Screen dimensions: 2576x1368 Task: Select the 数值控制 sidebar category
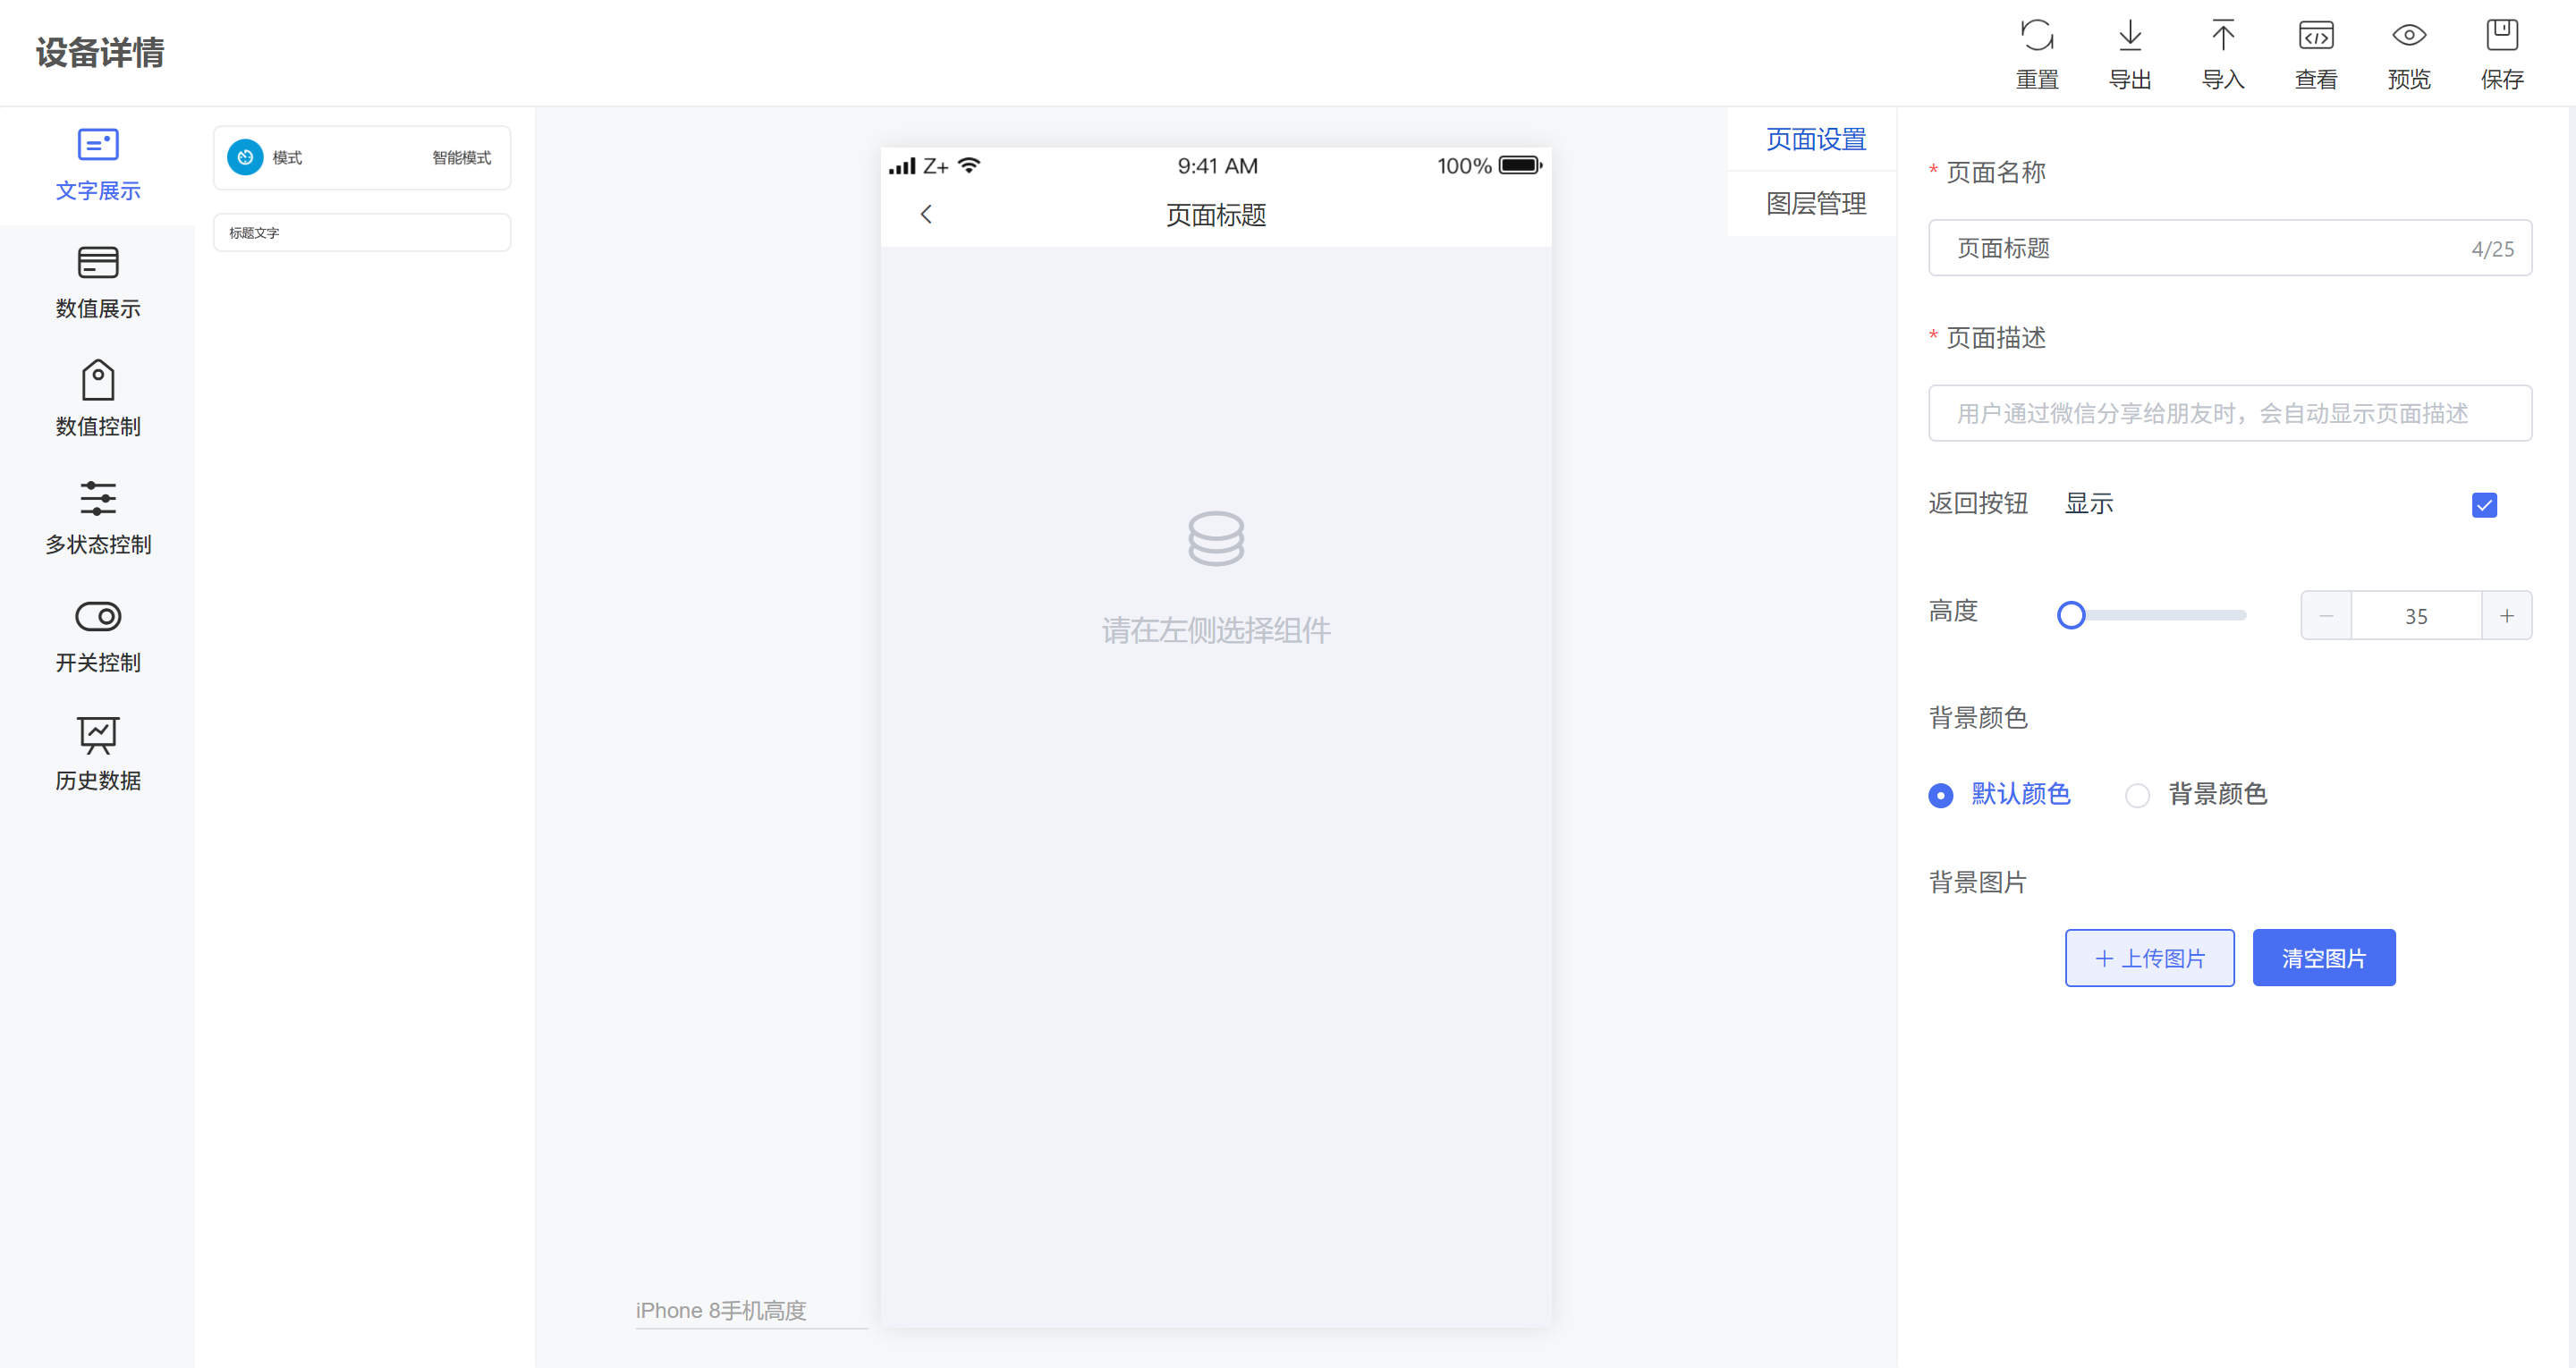coord(98,402)
